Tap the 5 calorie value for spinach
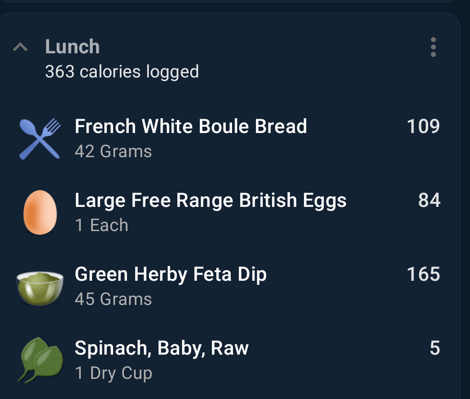The height and width of the screenshot is (399, 470). [435, 348]
